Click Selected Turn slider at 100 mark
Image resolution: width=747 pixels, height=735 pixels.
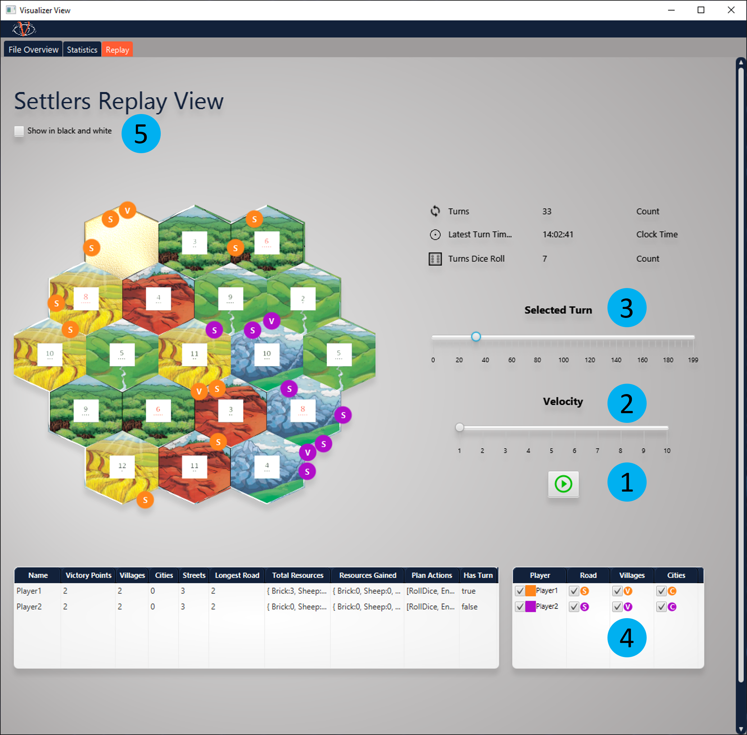[563, 337]
